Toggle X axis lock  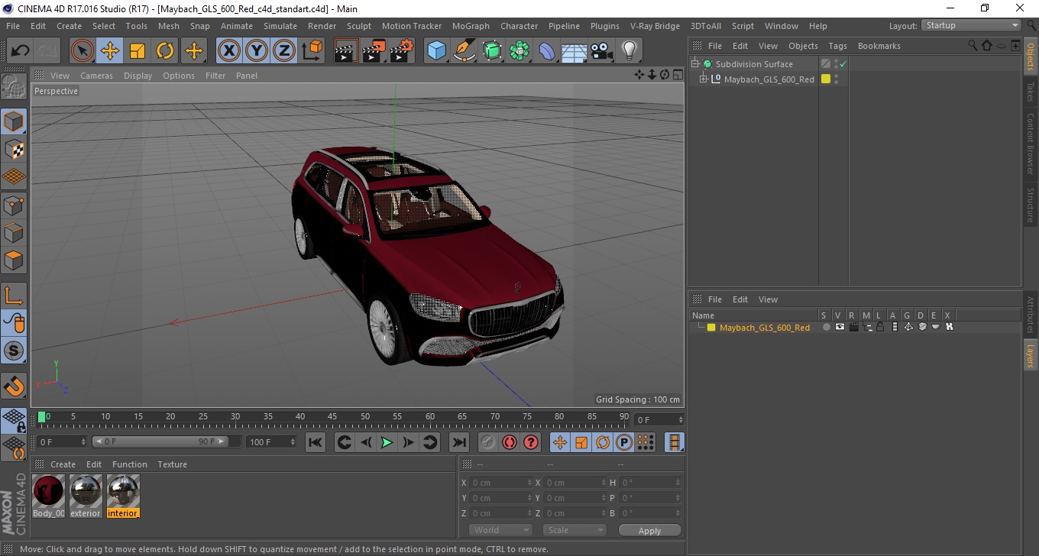228,51
